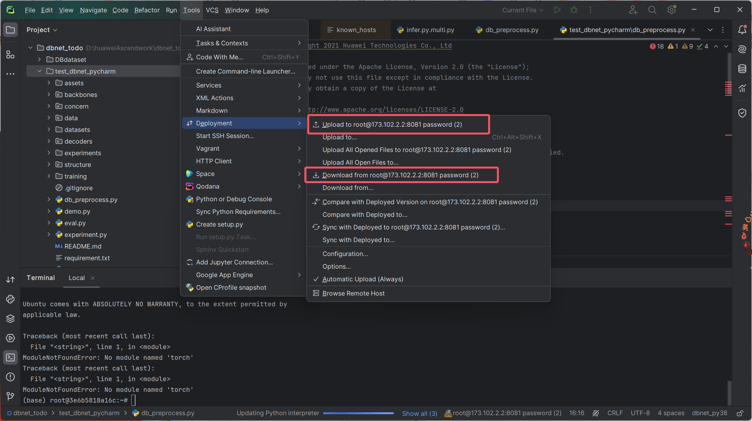This screenshot has width=752, height=421.
Task: Click the Search Everywhere magnifier icon
Action: (x=652, y=10)
